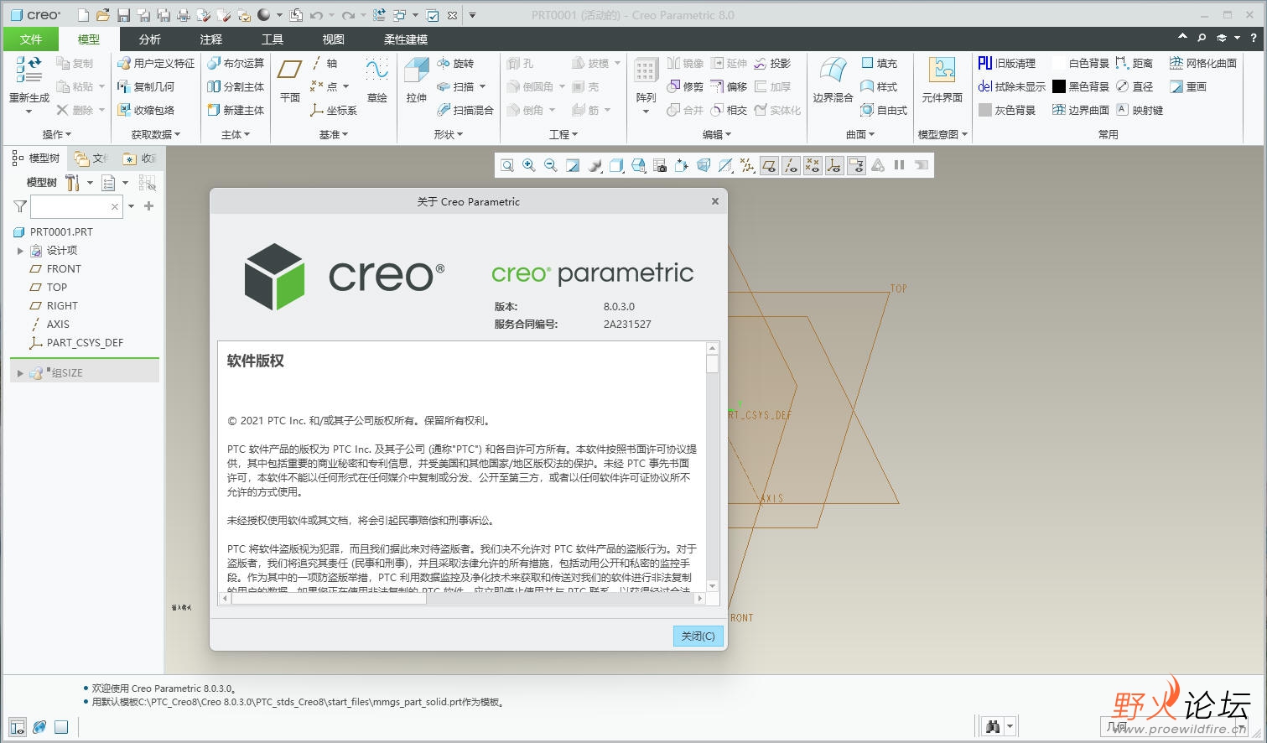Open the quick access toolbar customize arrow

tap(472, 15)
